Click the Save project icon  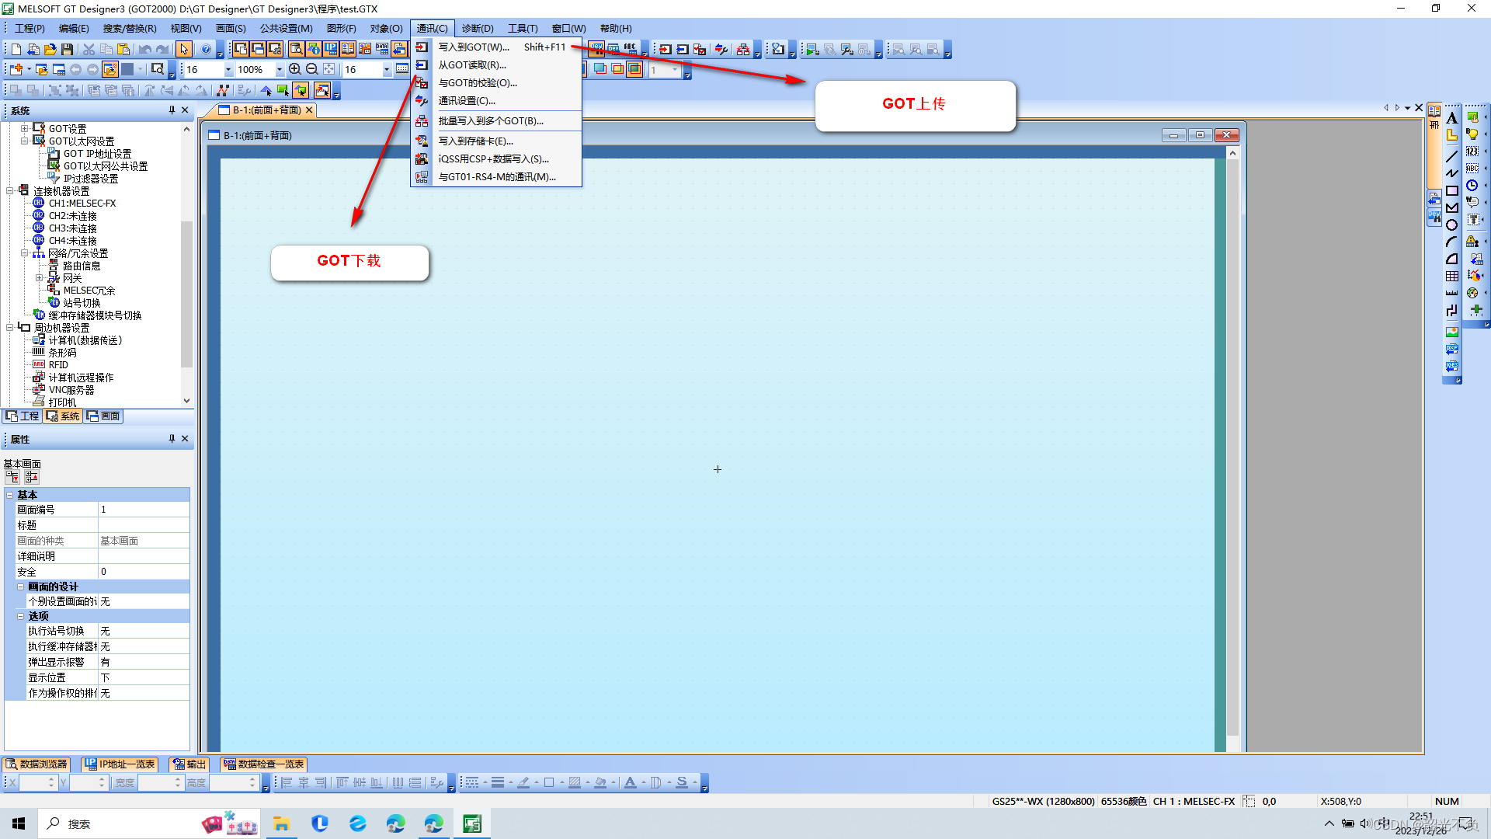[x=68, y=49]
